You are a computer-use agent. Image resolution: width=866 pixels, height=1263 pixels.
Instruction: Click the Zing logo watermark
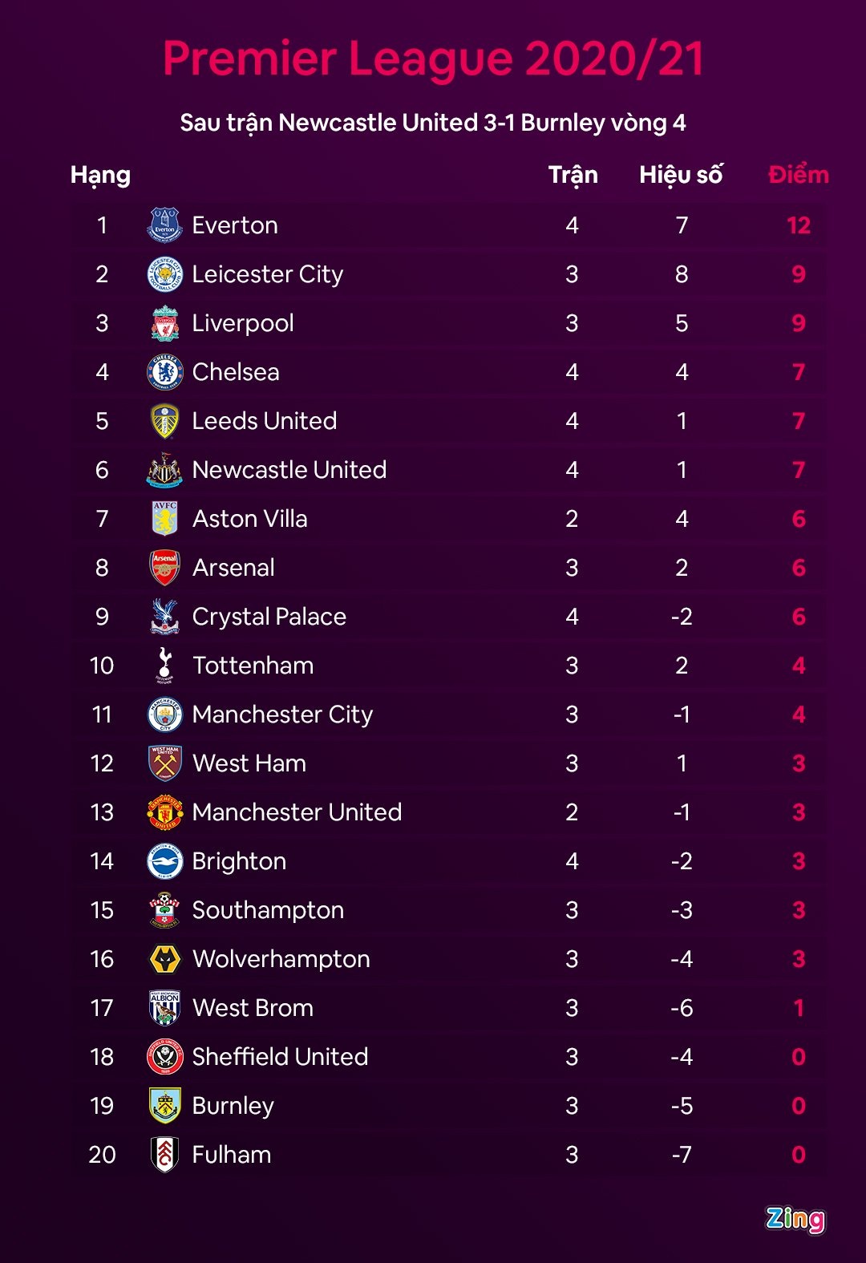(795, 1219)
